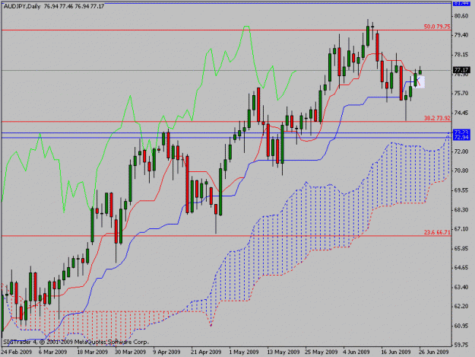Click the white highlighted rectangle near latest candle
475x357 pixels.
420,82
